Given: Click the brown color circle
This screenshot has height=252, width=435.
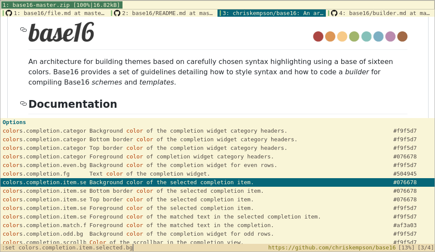Looking at the screenshot, I should point(402,36).
